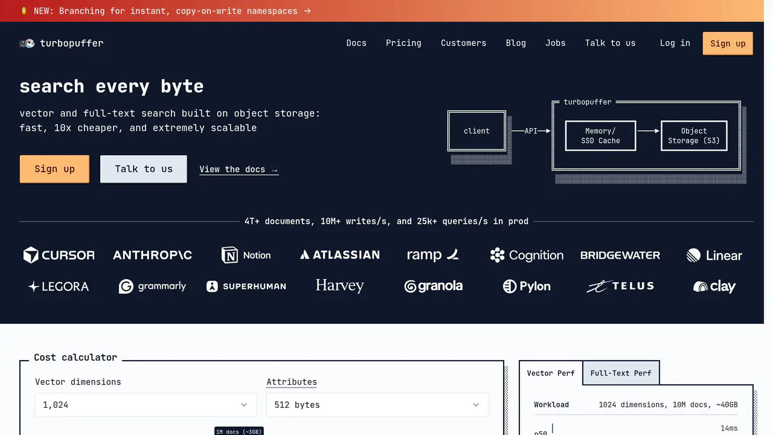Click the Linear customer logo
The height and width of the screenshot is (435, 773).
tap(714, 256)
